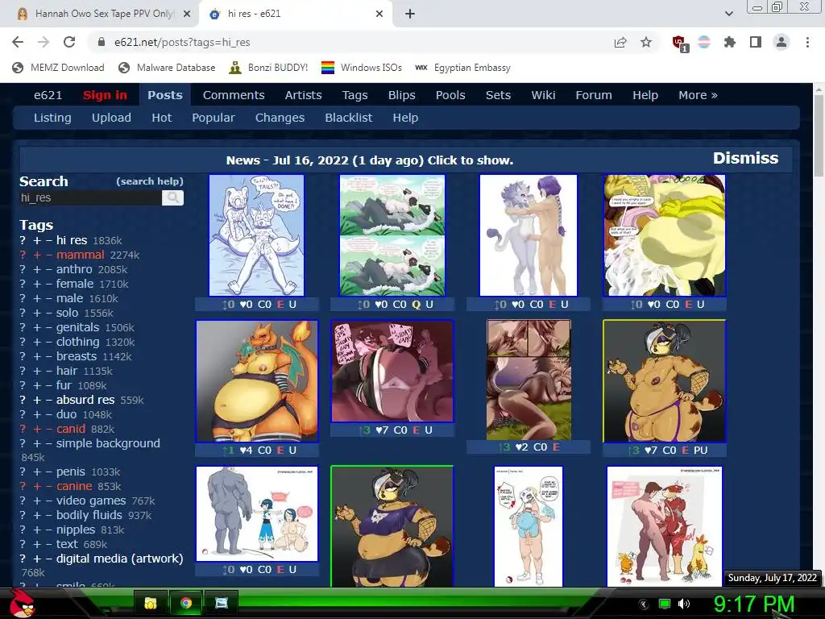Image resolution: width=825 pixels, height=619 pixels.
Task: Click the address bar URL
Action: [182, 42]
